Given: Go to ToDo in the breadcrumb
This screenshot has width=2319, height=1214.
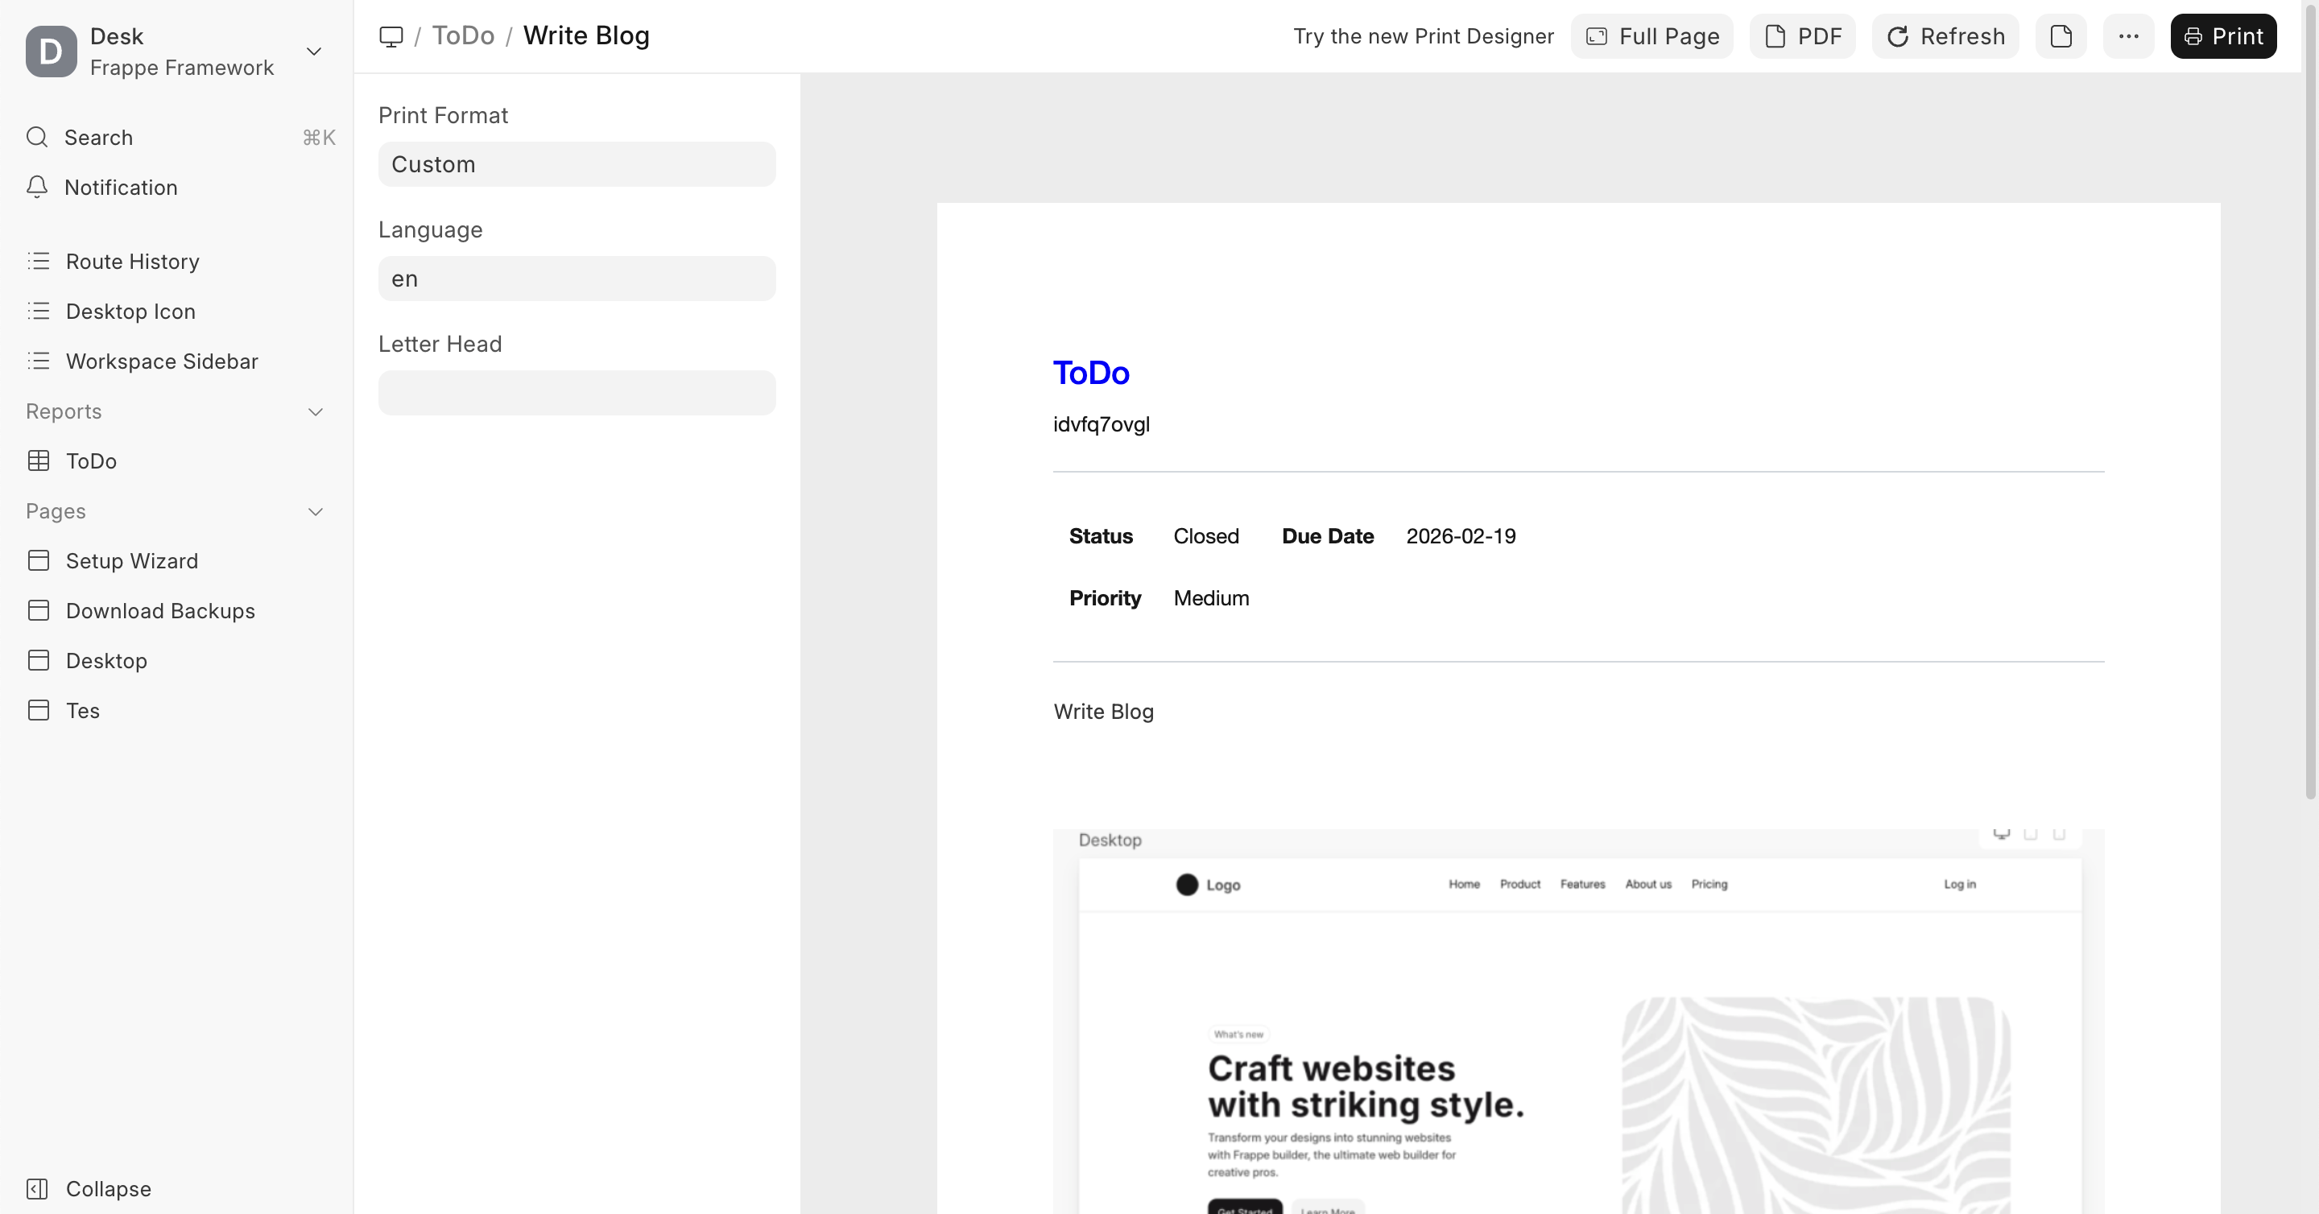Looking at the screenshot, I should (x=463, y=36).
